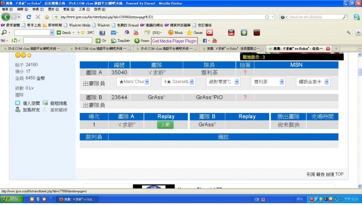Click the weather 29°C toolbar icon
The height and width of the screenshot is (205, 362).
point(87,33)
